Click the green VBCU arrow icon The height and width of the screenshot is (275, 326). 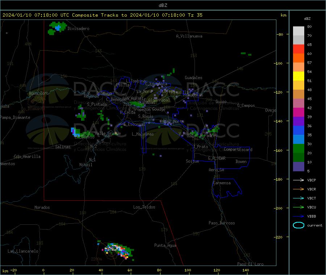298,207
